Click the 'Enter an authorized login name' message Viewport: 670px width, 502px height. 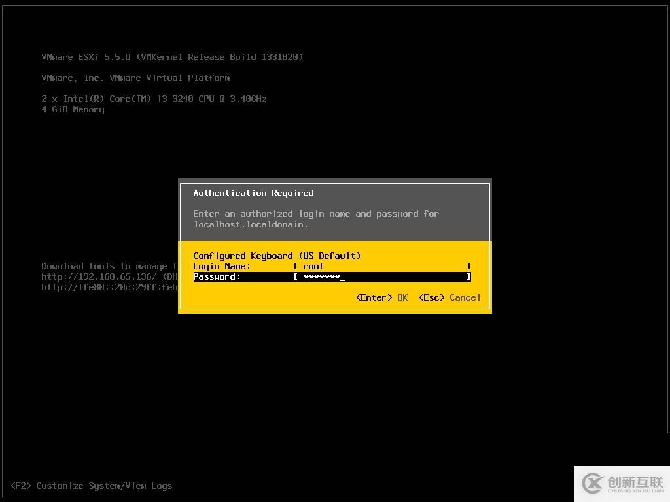316,214
